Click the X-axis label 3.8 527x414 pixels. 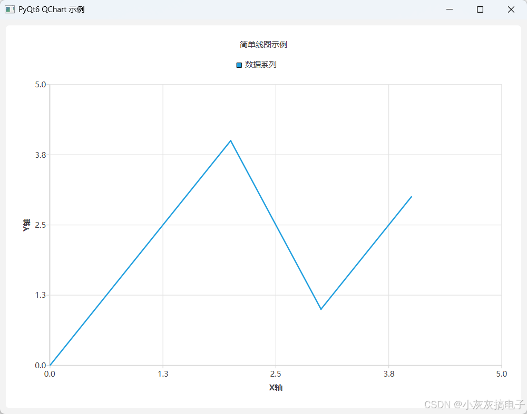389,374
